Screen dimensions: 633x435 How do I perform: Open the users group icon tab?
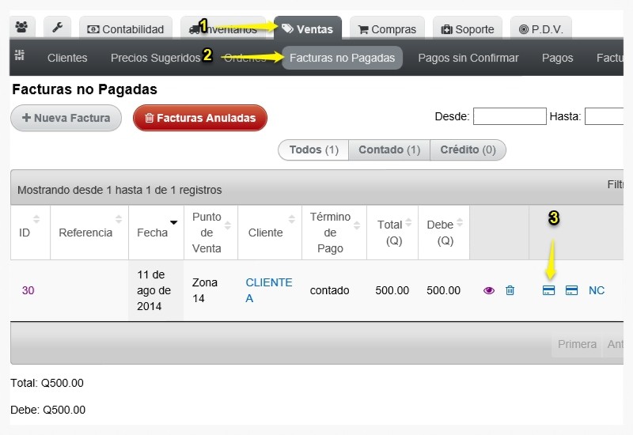click(22, 28)
